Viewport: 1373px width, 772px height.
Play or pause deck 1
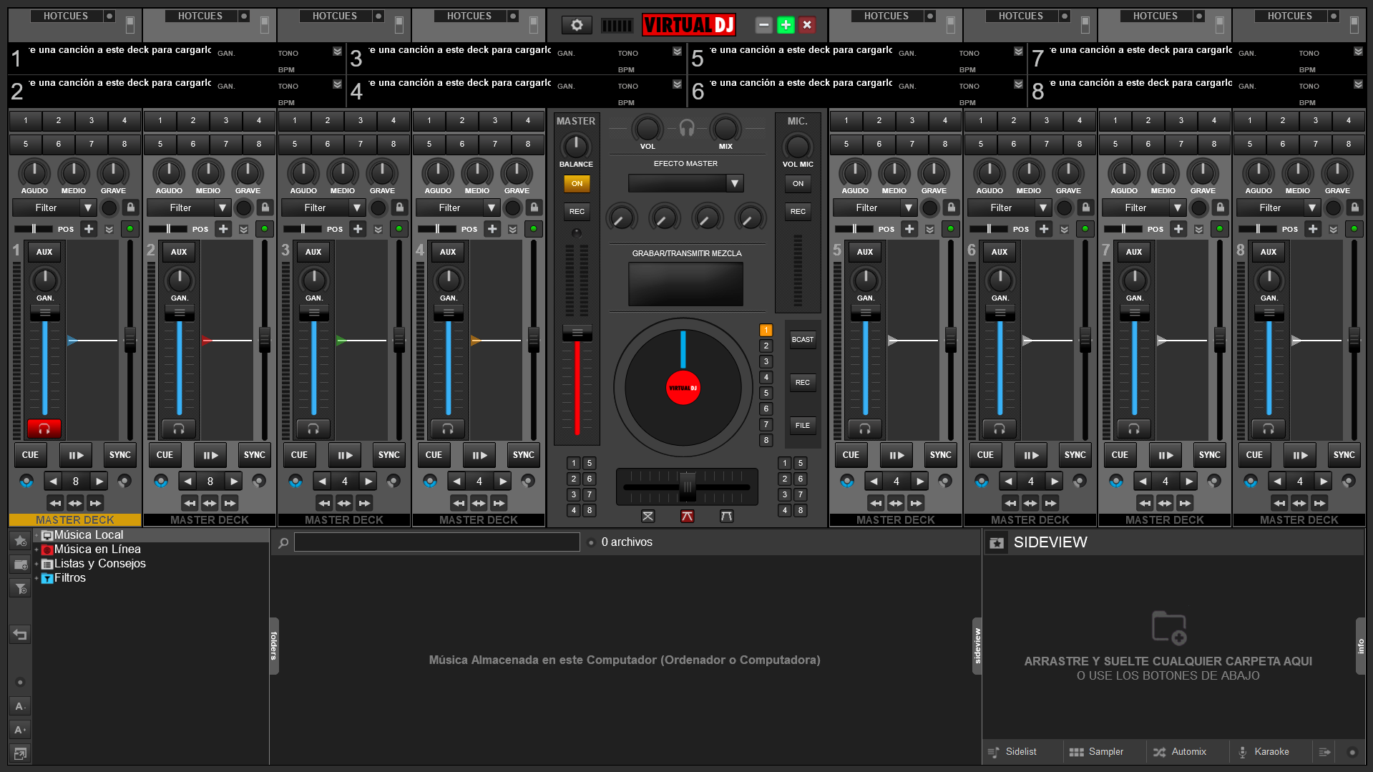75,455
